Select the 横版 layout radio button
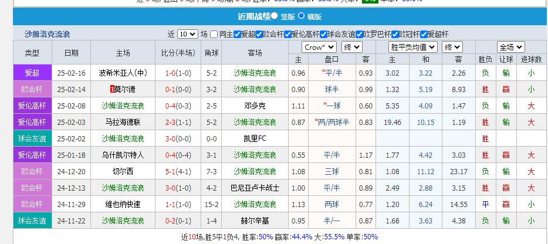The width and height of the screenshot is (548, 244). 302,16
